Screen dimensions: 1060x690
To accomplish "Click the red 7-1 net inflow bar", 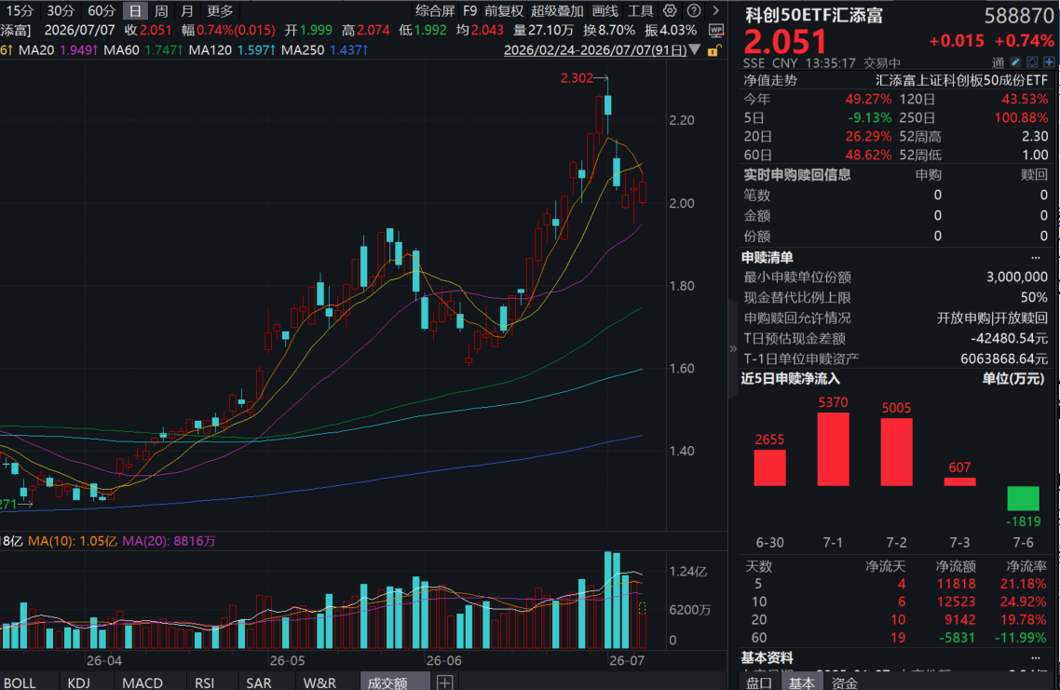I will (833, 449).
